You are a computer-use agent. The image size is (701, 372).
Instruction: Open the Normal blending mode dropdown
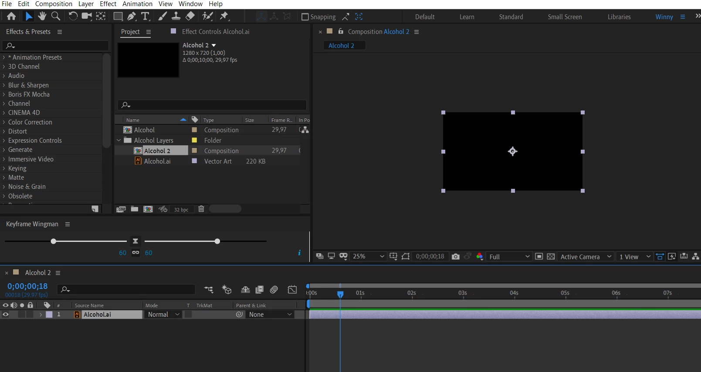163,315
